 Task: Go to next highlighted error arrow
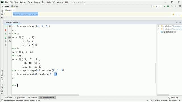pos(181,14)
